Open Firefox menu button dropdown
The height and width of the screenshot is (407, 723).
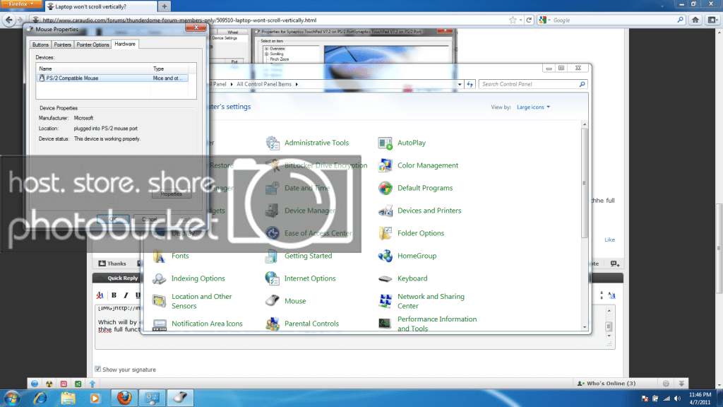(20, 4)
